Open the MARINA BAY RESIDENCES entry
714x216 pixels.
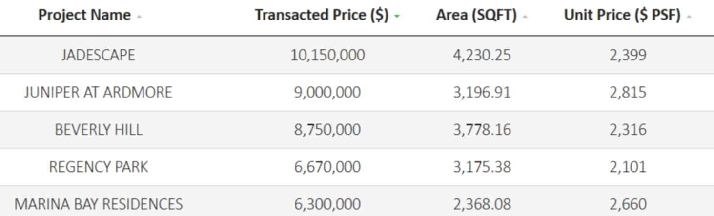tap(98, 204)
